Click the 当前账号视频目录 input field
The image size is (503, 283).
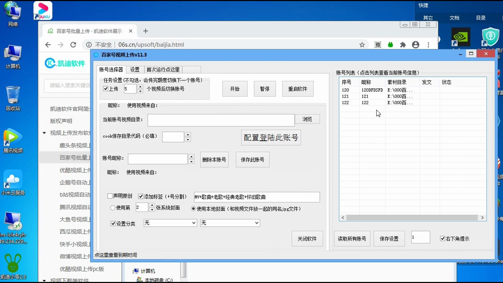[x=221, y=120]
